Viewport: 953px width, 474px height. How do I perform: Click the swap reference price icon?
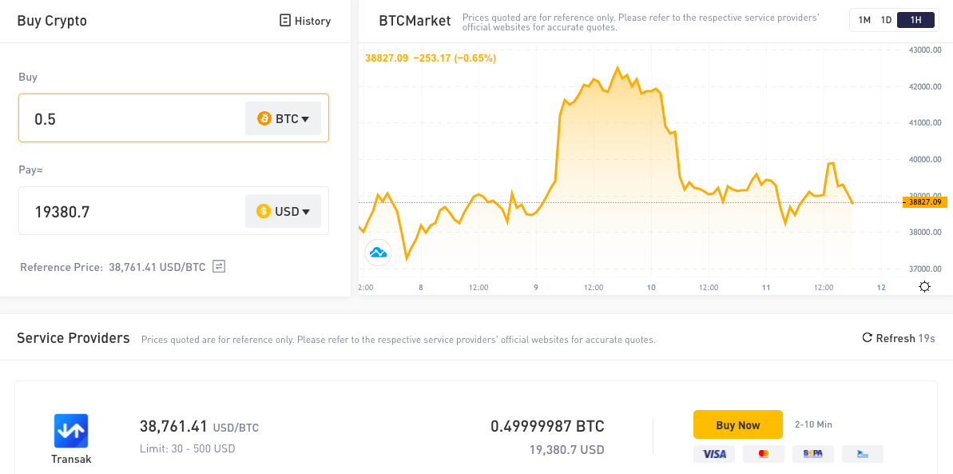(x=219, y=266)
